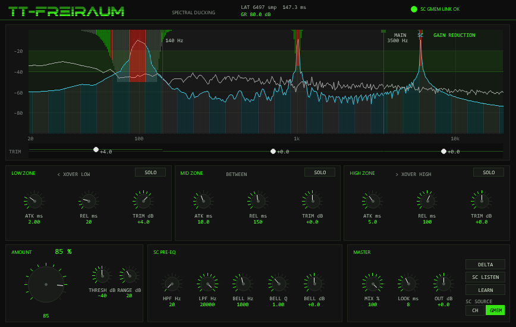
Task: Select GMEM as sidechain source
Action: [x=496, y=310]
